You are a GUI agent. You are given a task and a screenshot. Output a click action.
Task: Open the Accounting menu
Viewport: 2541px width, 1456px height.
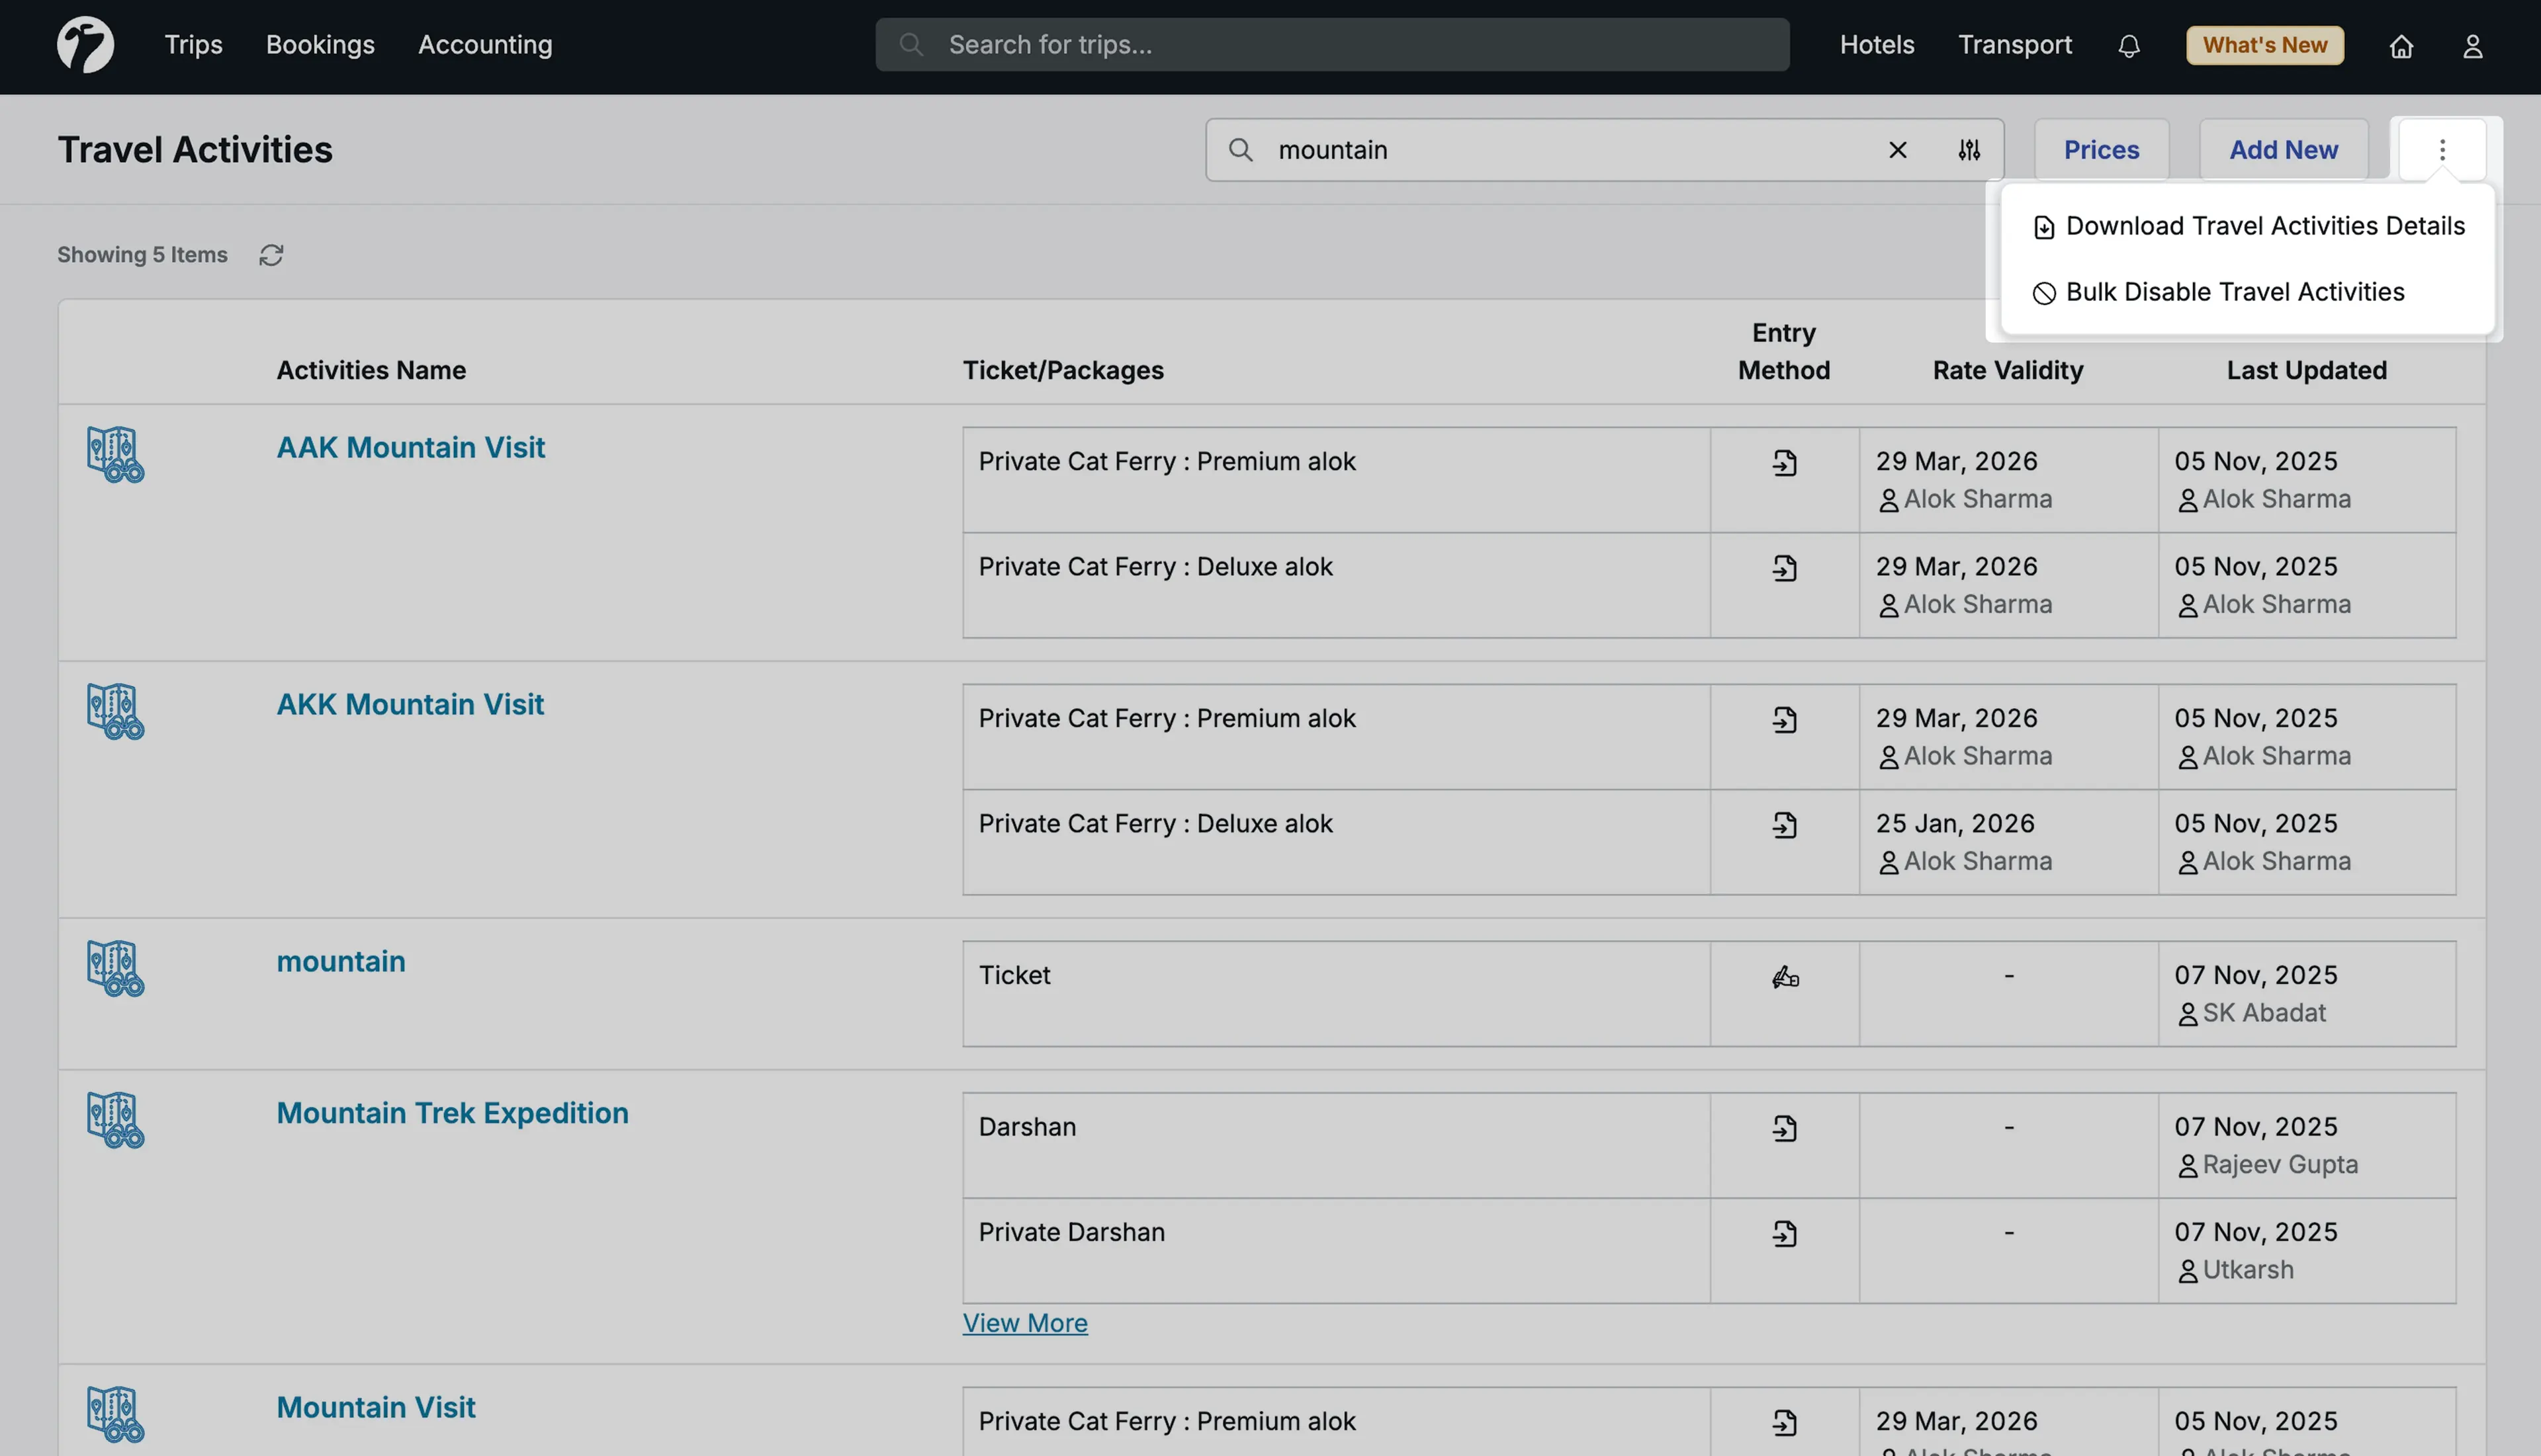click(484, 45)
